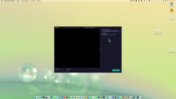Launch Telegram from the Dock
This screenshot has height=99, width=176.
pos(57,97)
